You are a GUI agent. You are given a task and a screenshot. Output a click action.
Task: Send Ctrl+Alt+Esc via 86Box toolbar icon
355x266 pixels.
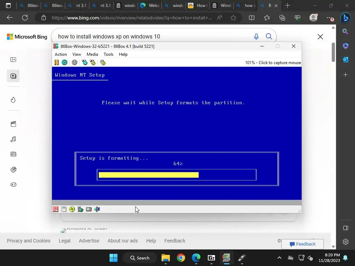tap(93, 62)
